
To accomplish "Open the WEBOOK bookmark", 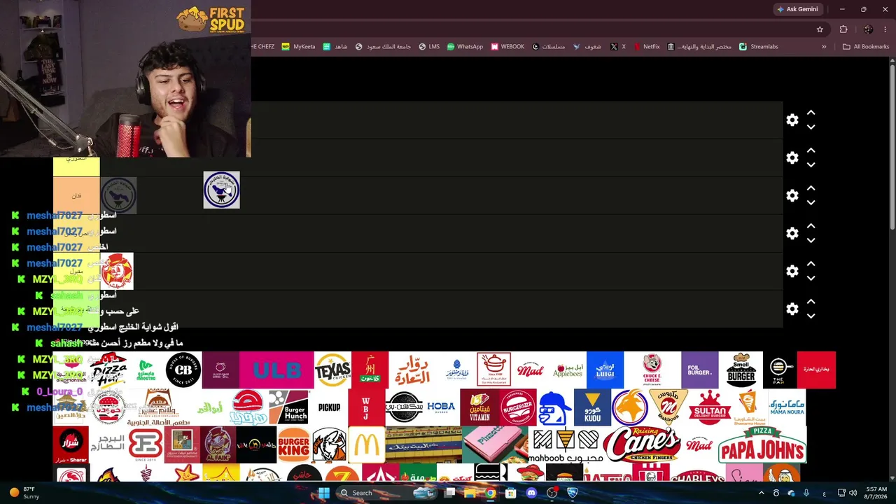I will [x=507, y=47].
